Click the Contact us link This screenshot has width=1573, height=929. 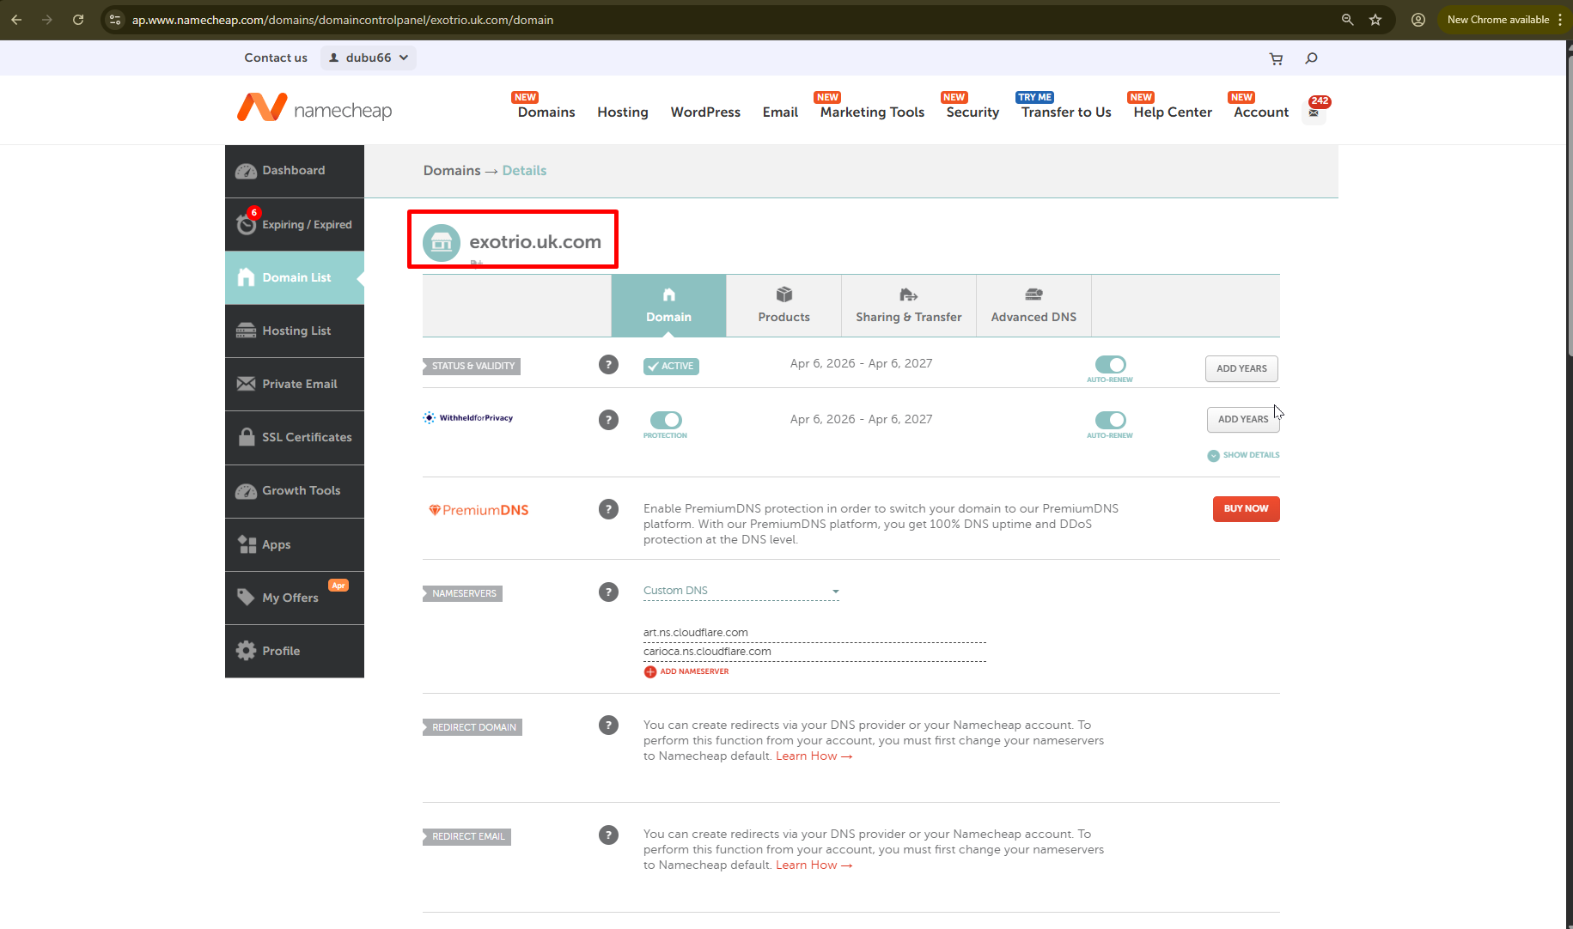276,58
